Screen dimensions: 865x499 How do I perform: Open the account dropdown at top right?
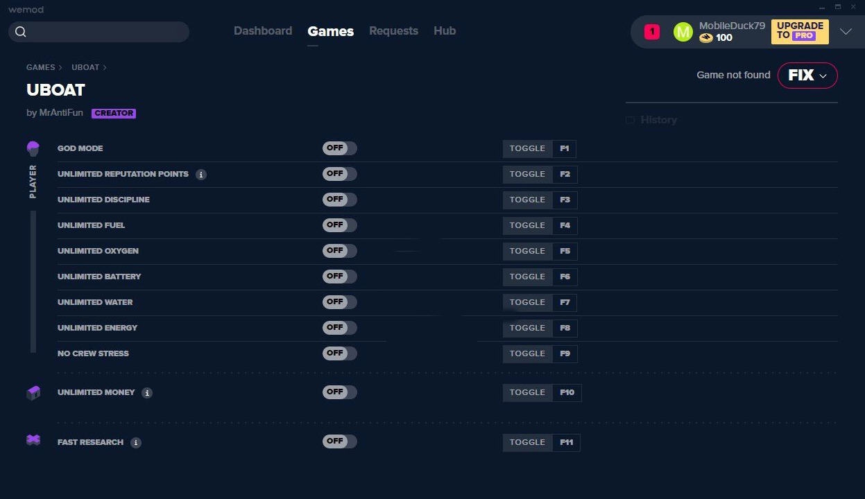point(846,31)
